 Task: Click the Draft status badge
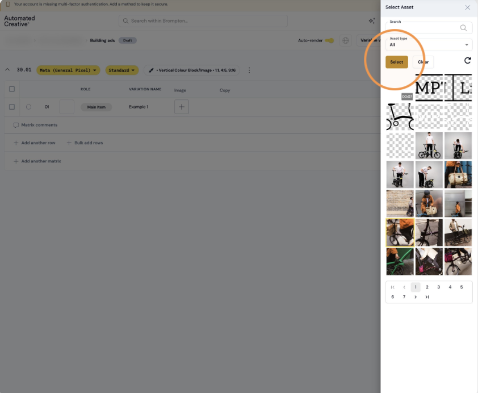point(127,40)
